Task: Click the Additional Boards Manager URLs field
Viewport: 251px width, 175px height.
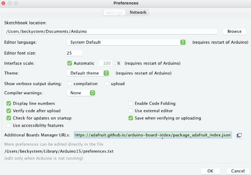Action: tap(153, 135)
